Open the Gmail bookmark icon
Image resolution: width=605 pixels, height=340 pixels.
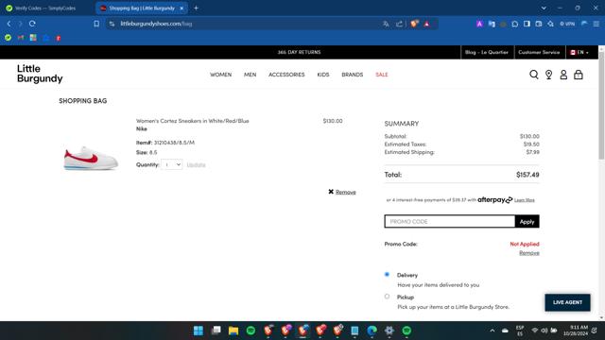click(x=21, y=38)
